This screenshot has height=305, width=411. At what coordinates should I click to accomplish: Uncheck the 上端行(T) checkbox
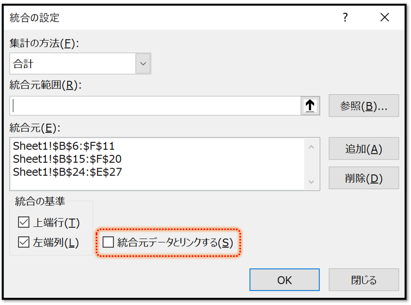point(23,222)
